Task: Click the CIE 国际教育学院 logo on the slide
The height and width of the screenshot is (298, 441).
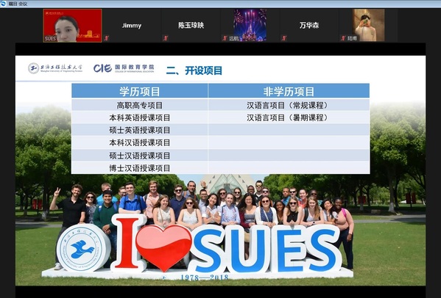Action: 124,68
